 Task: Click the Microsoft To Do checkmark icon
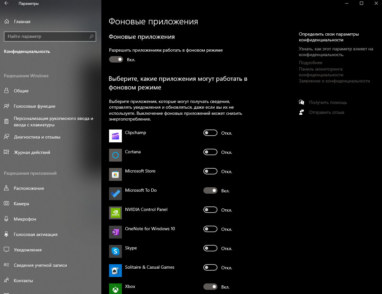(x=115, y=194)
